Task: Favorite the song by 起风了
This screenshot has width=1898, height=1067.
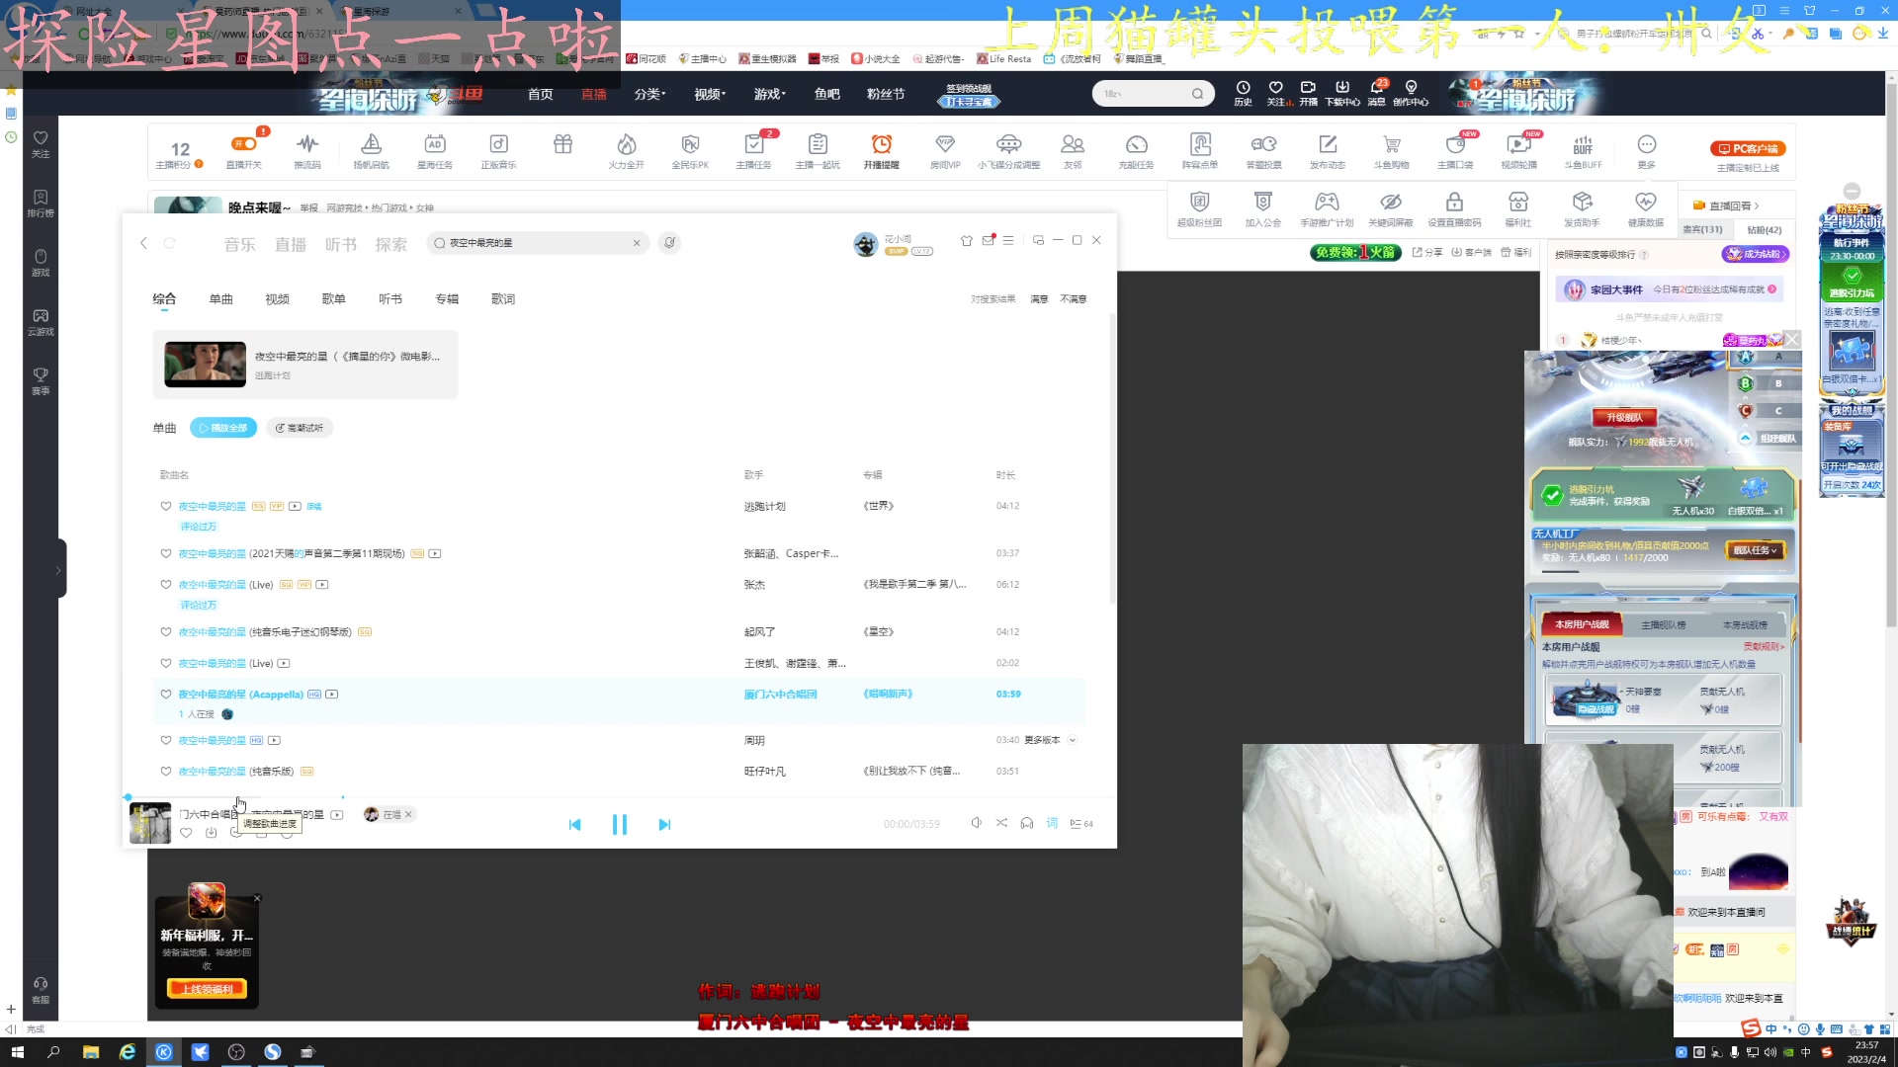Action: click(x=166, y=632)
